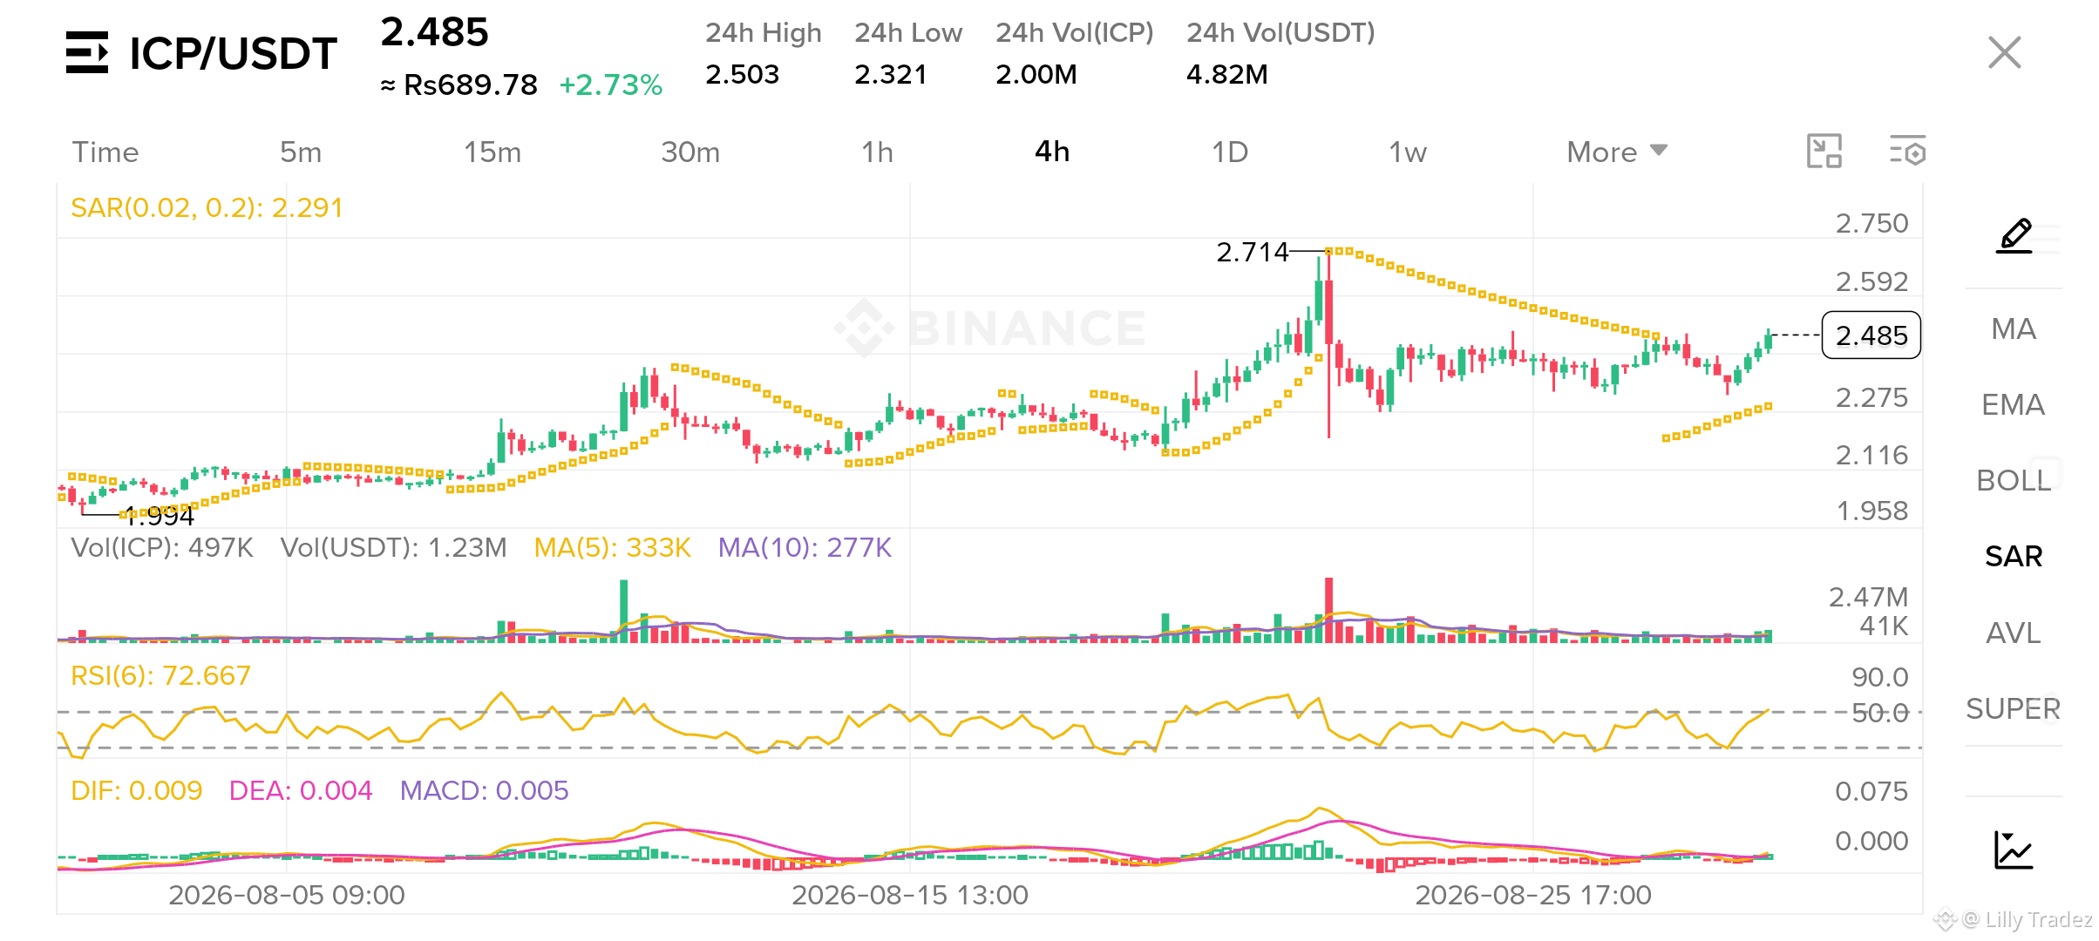Enable the EMA indicator

[2014, 404]
